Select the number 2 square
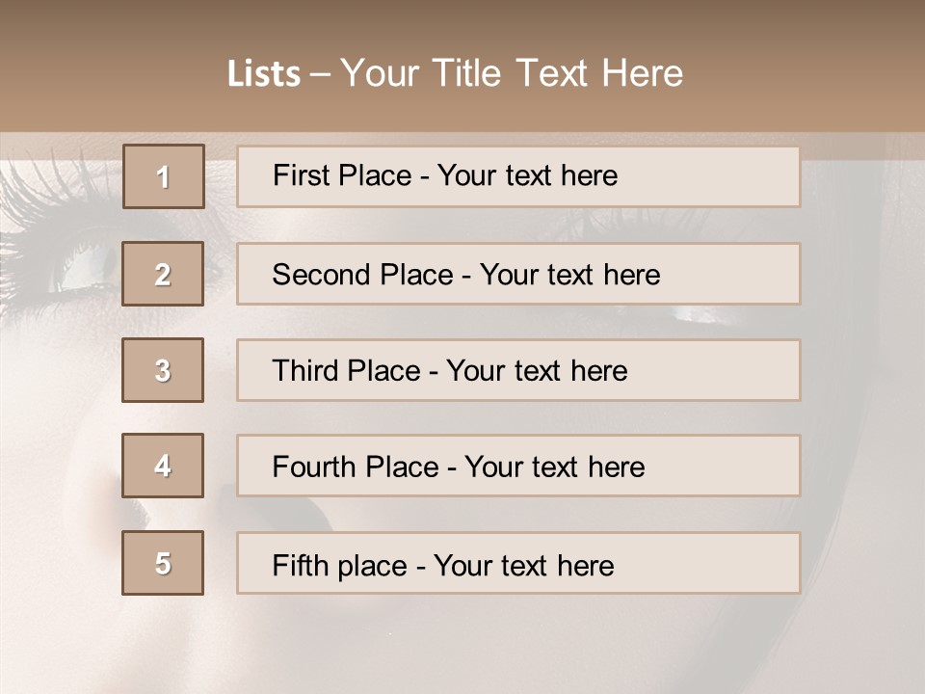 click(x=163, y=274)
